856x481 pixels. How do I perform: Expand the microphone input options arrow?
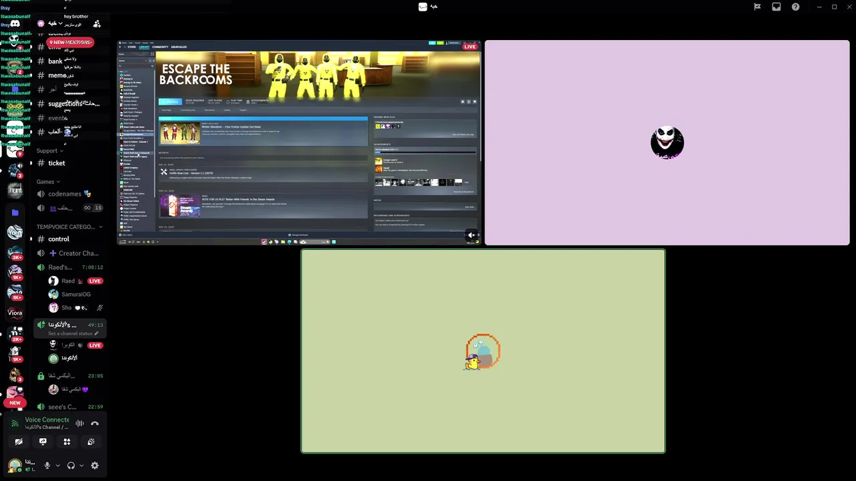click(58, 466)
